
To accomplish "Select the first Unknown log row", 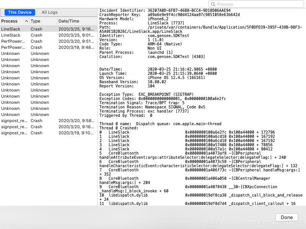I will tap(49, 53).
